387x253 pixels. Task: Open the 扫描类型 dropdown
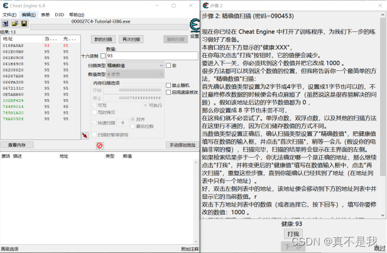point(135,65)
